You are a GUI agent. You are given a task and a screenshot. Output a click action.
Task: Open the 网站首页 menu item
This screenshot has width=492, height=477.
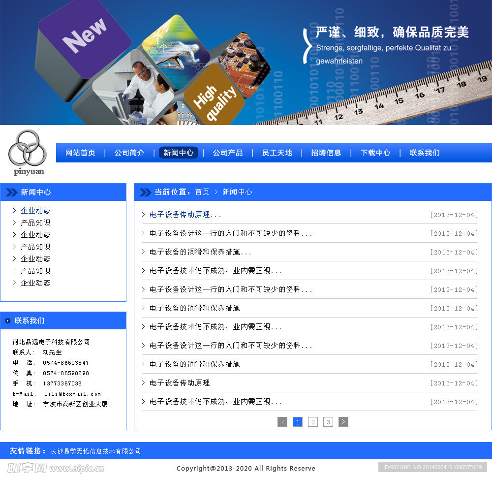(80, 153)
